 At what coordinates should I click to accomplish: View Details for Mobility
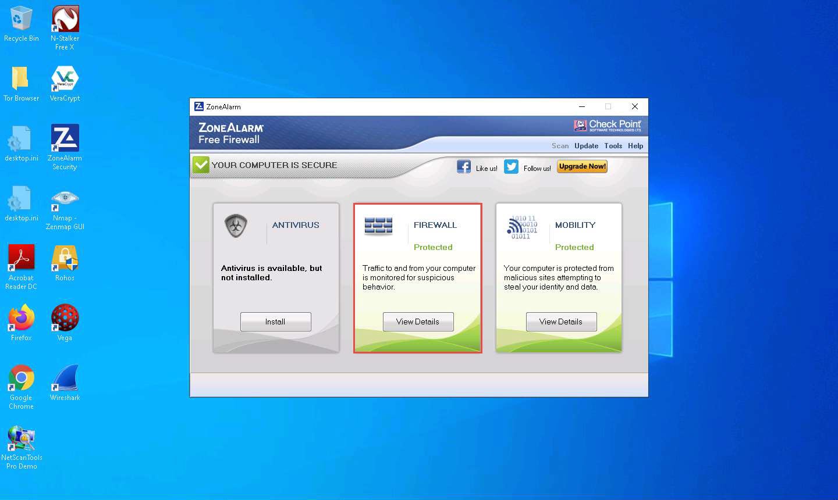(561, 322)
